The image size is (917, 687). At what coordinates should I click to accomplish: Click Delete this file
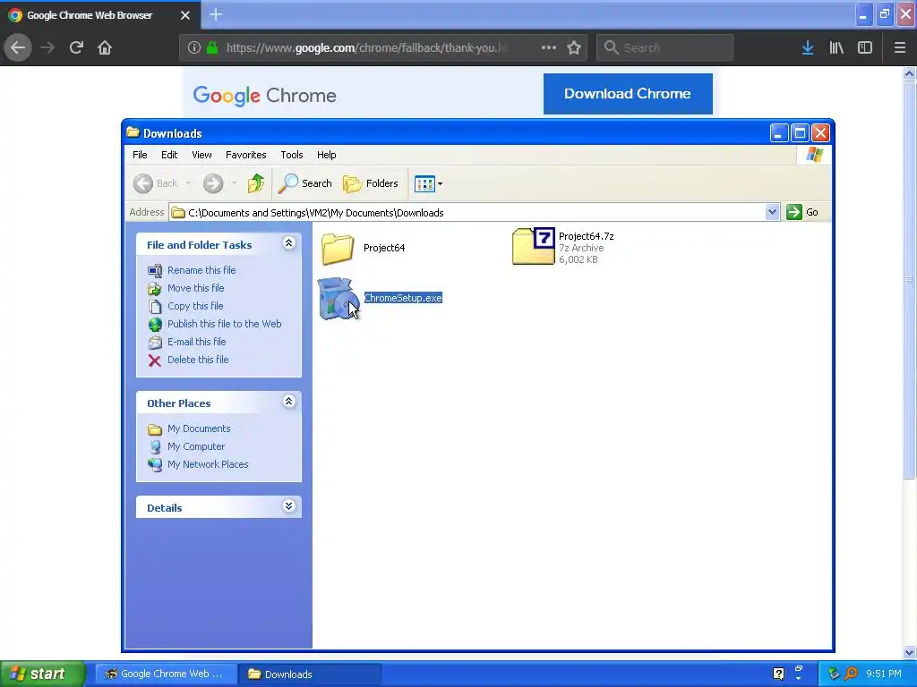click(x=198, y=360)
